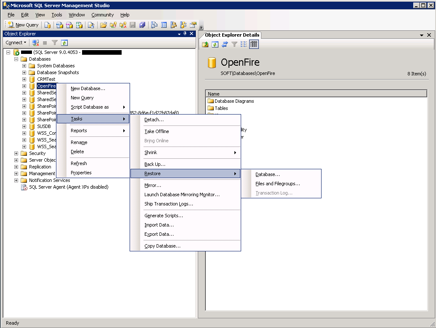436x328 pixels.
Task: Expand the CRMTest database node
Action: tap(24, 79)
